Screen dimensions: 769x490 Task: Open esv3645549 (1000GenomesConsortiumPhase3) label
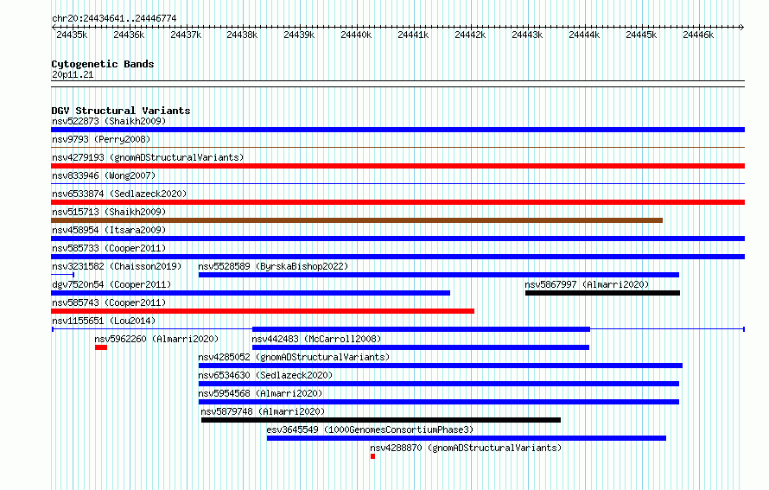[371, 430]
